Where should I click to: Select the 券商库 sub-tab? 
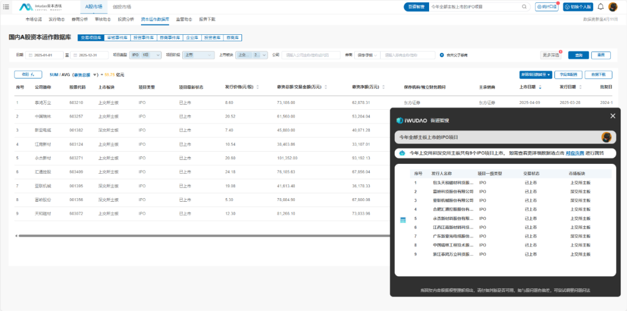click(x=233, y=38)
